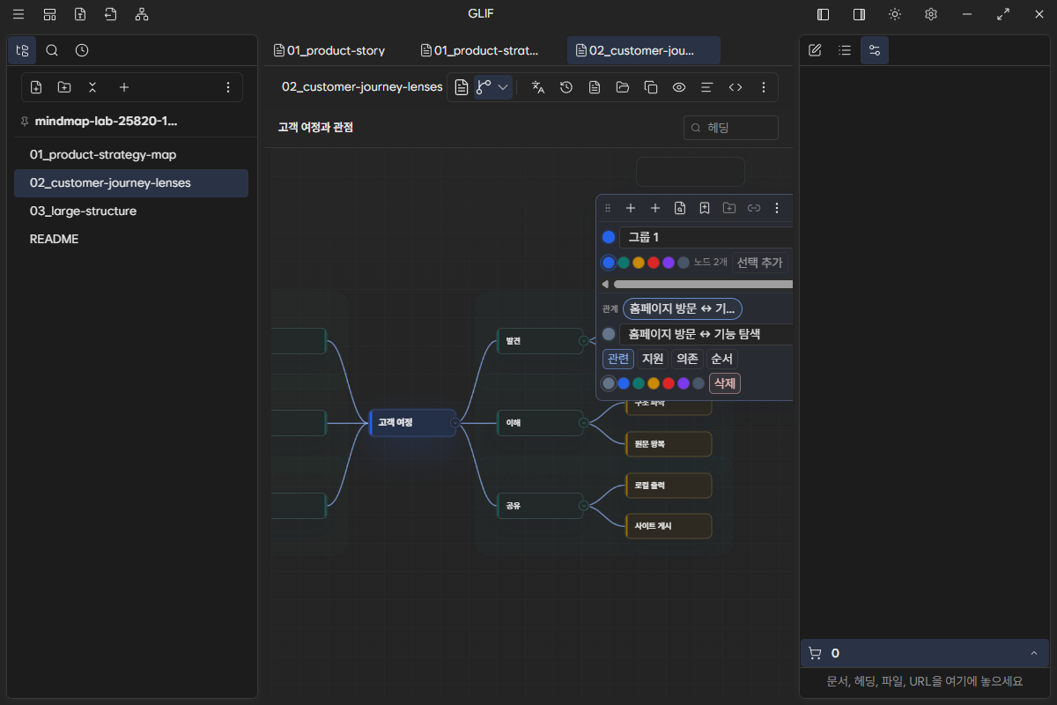Click the translate icon in document toolbar

(x=538, y=87)
